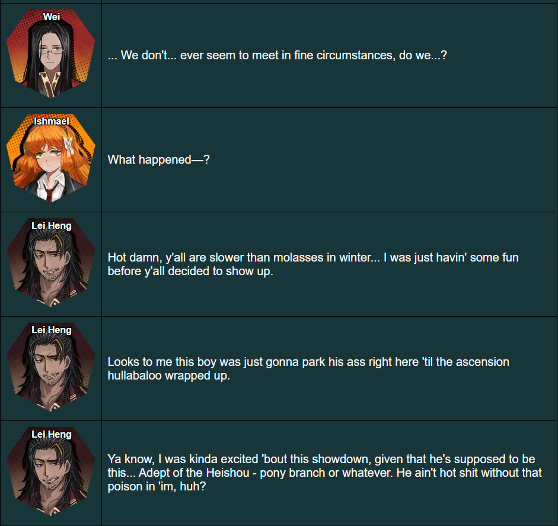Click the glasses on Wei's portrait
Viewport: 558px width, 526px height.
click(51, 50)
